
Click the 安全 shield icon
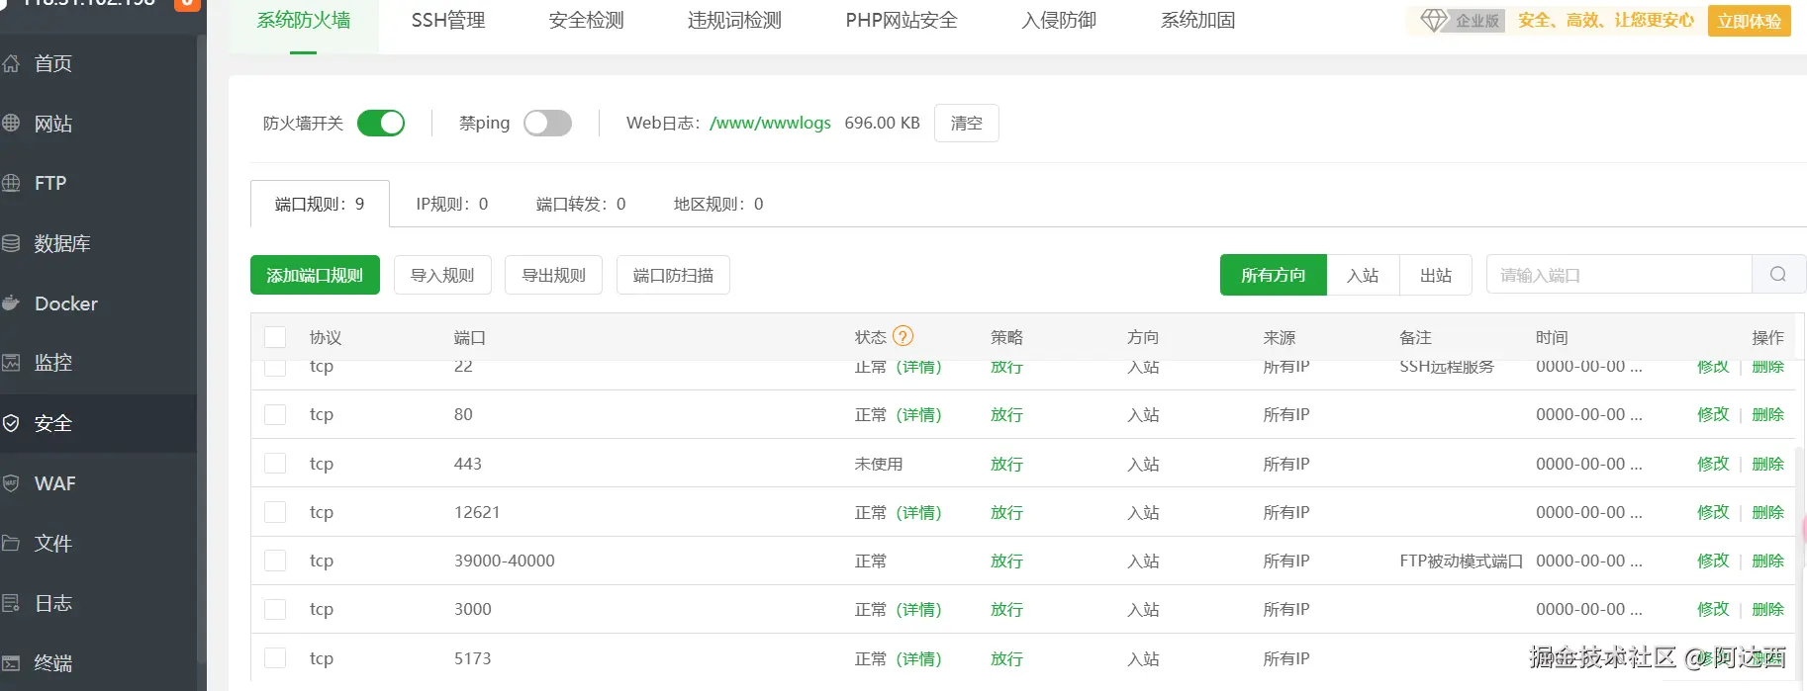[11, 423]
